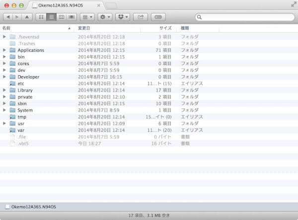This screenshot has width=298, height=220.
Task: Select the etc alias icon
Action: point(12,84)
